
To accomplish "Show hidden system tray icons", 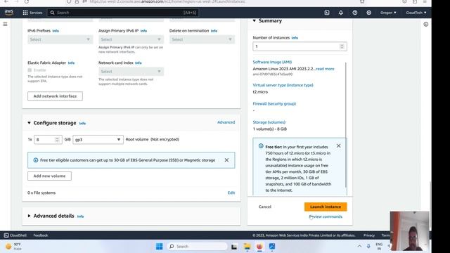I will [x=359, y=247].
